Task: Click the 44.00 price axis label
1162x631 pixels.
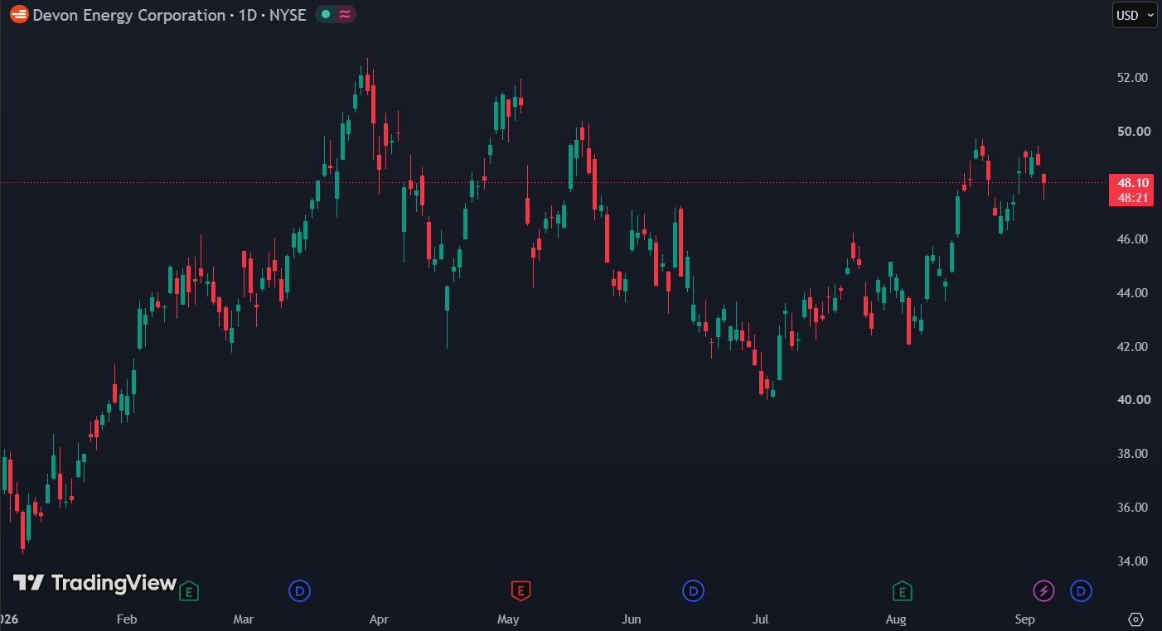Action: pyautogui.click(x=1132, y=293)
